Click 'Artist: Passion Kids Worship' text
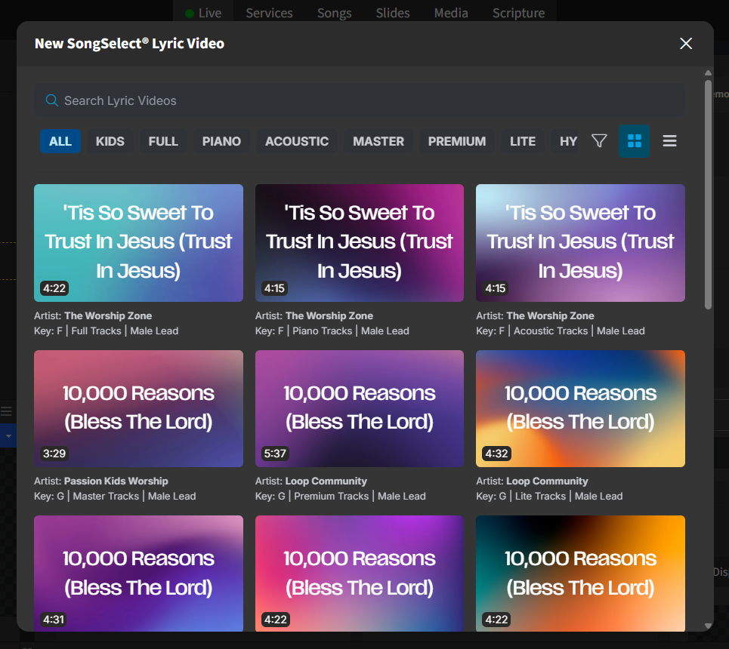The image size is (729, 649). (101, 481)
